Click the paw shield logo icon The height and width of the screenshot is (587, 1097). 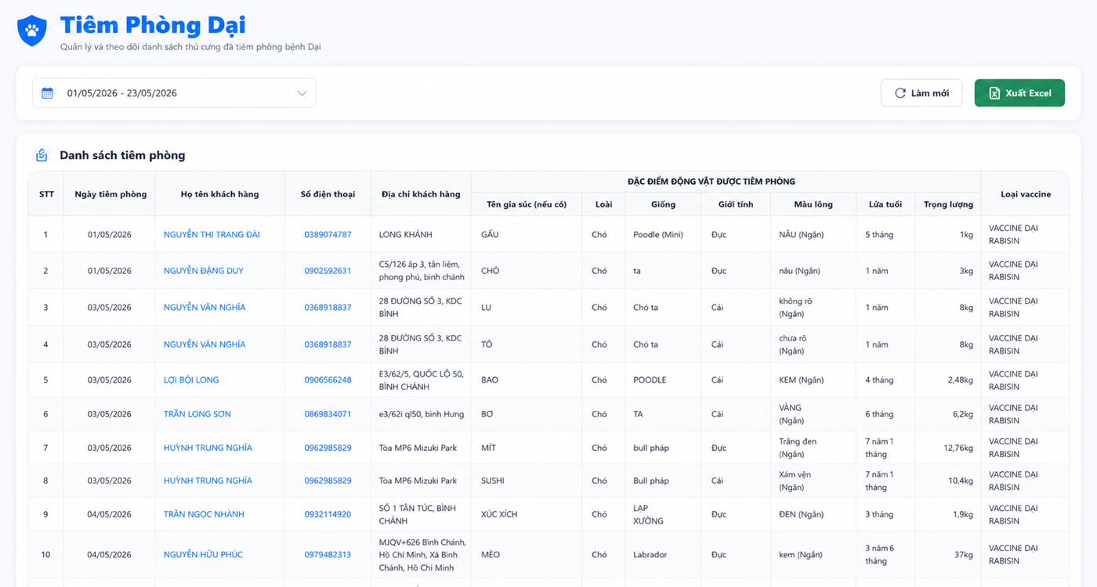click(x=32, y=31)
